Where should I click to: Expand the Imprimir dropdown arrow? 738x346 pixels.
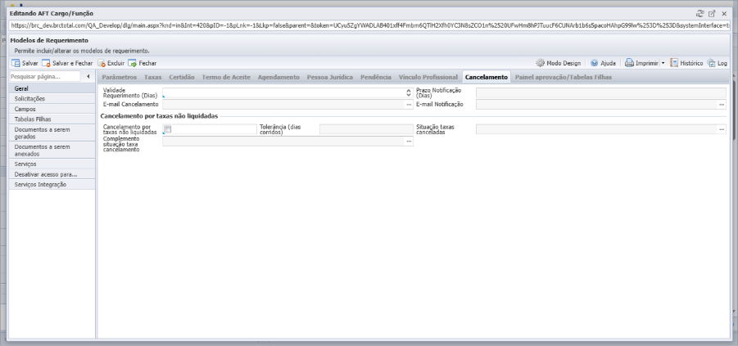click(x=663, y=63)
